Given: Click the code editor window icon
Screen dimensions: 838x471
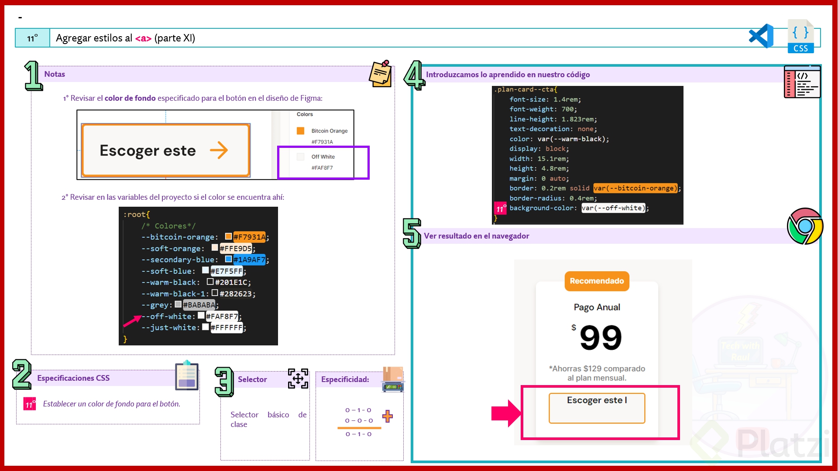Looking at the screenshot, I should click(802, 82).
